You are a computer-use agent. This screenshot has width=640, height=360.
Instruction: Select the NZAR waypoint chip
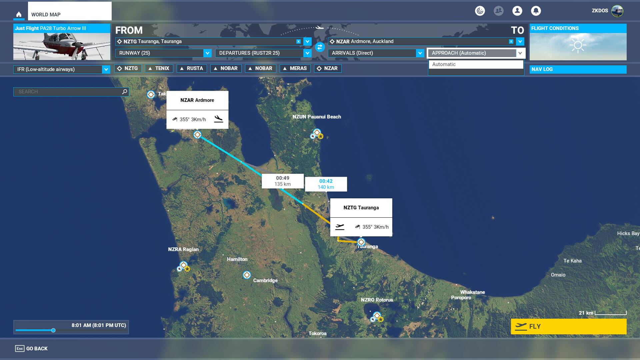328,68
